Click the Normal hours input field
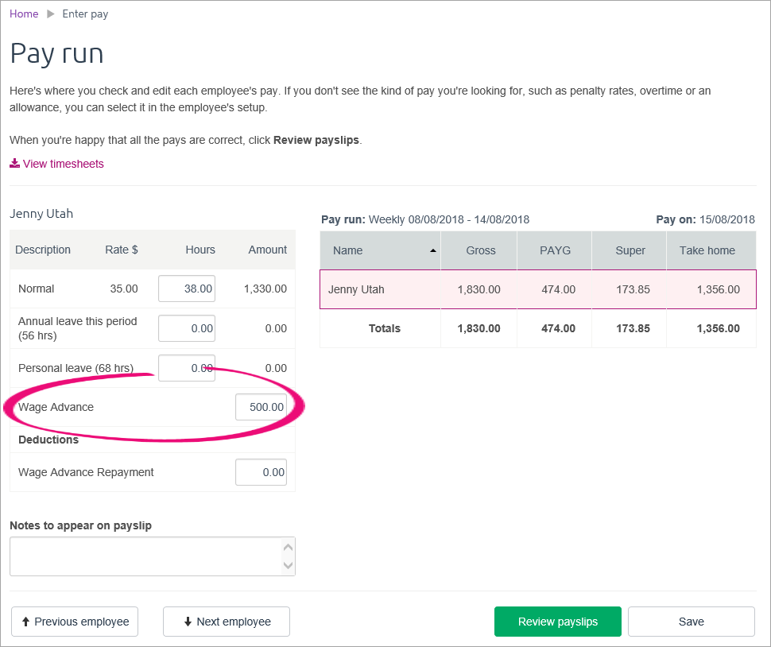This screenshot has height=647, width=771. 187,289
